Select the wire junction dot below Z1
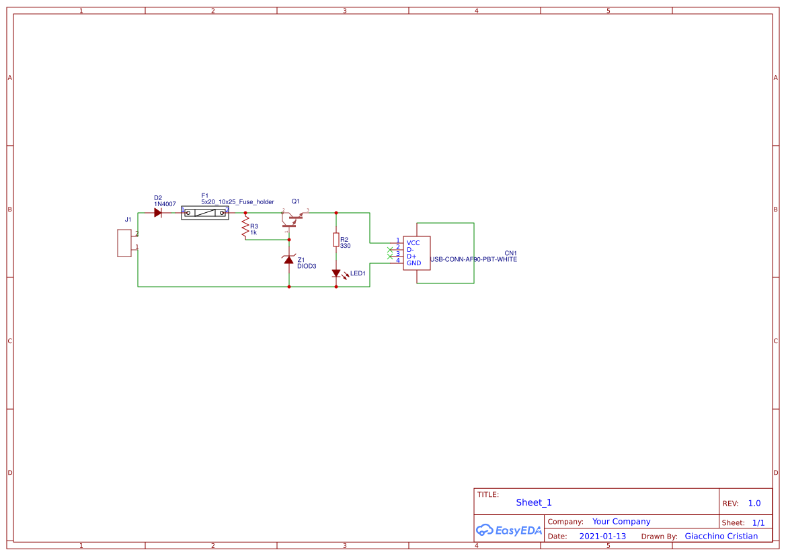The height and width of the screenshot is (556, 786). point(288,287)
